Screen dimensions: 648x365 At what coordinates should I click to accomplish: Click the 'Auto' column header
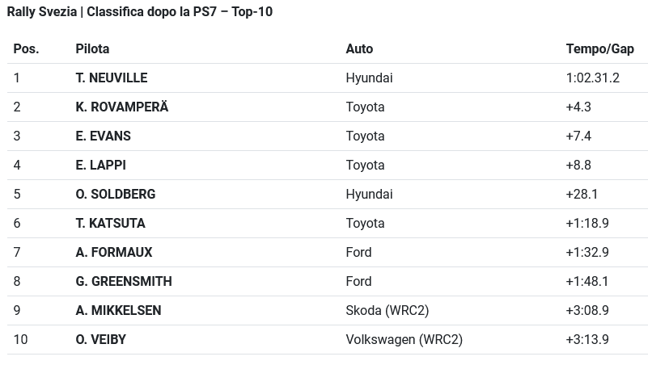(359, 49)
